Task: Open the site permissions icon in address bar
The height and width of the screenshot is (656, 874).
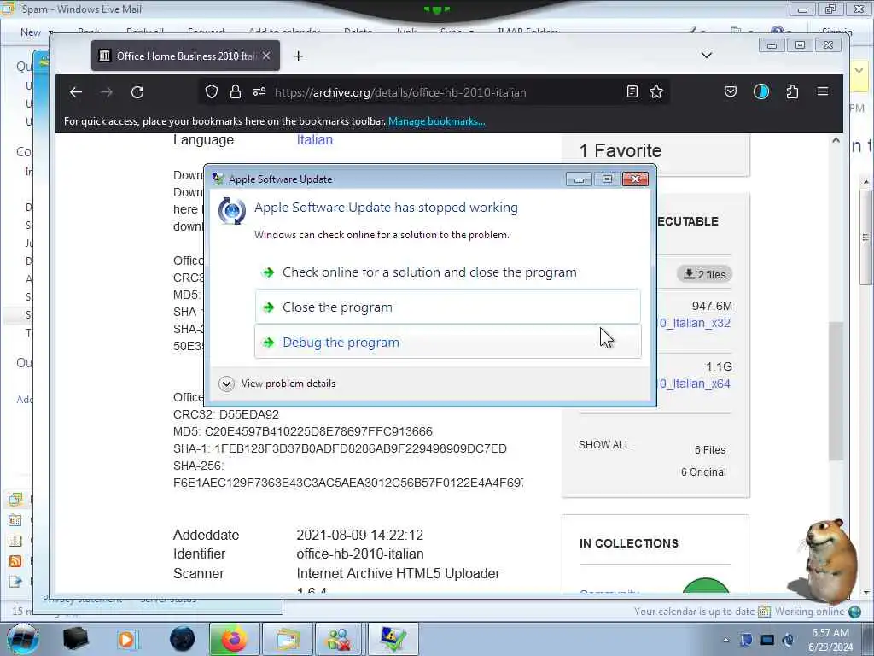Action: pyautogui.click(x=259, y=92)
